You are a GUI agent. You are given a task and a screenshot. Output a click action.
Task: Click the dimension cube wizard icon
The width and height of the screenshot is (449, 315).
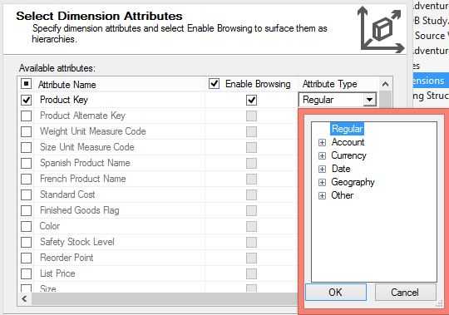(382, 30)
